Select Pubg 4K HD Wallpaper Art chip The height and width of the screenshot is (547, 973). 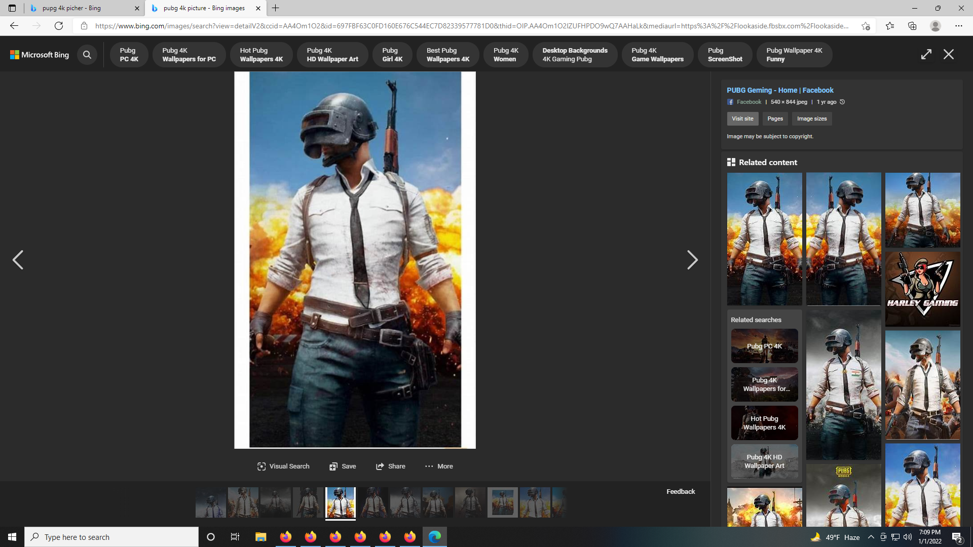click(x=332, y=55)
